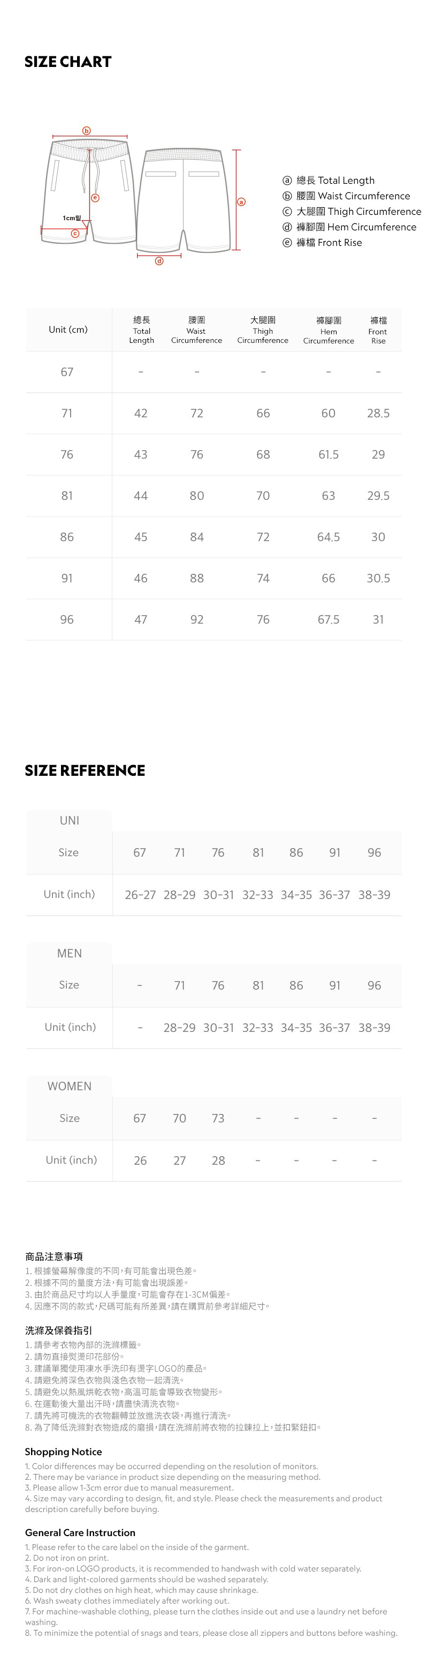The height and width of the screenshot is (1677, 428).
Task: Click the 26-27 inch value in the UNI table
Action: click(x=140, y=895)
